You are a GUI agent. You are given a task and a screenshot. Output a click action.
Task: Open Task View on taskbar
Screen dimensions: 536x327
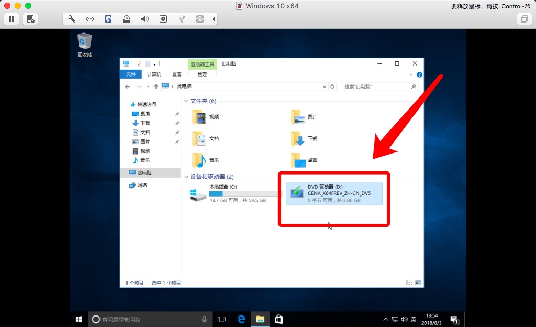(x=221, y=319)
